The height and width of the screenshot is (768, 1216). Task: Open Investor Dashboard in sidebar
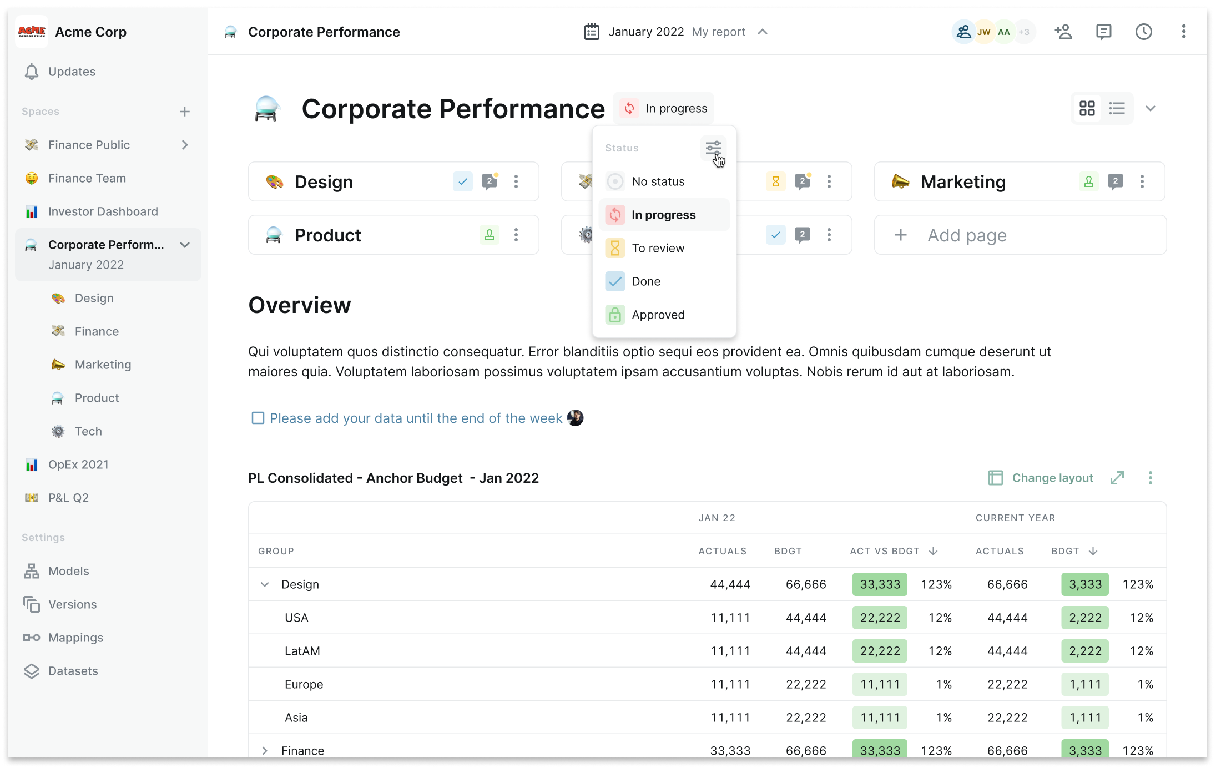103,211
